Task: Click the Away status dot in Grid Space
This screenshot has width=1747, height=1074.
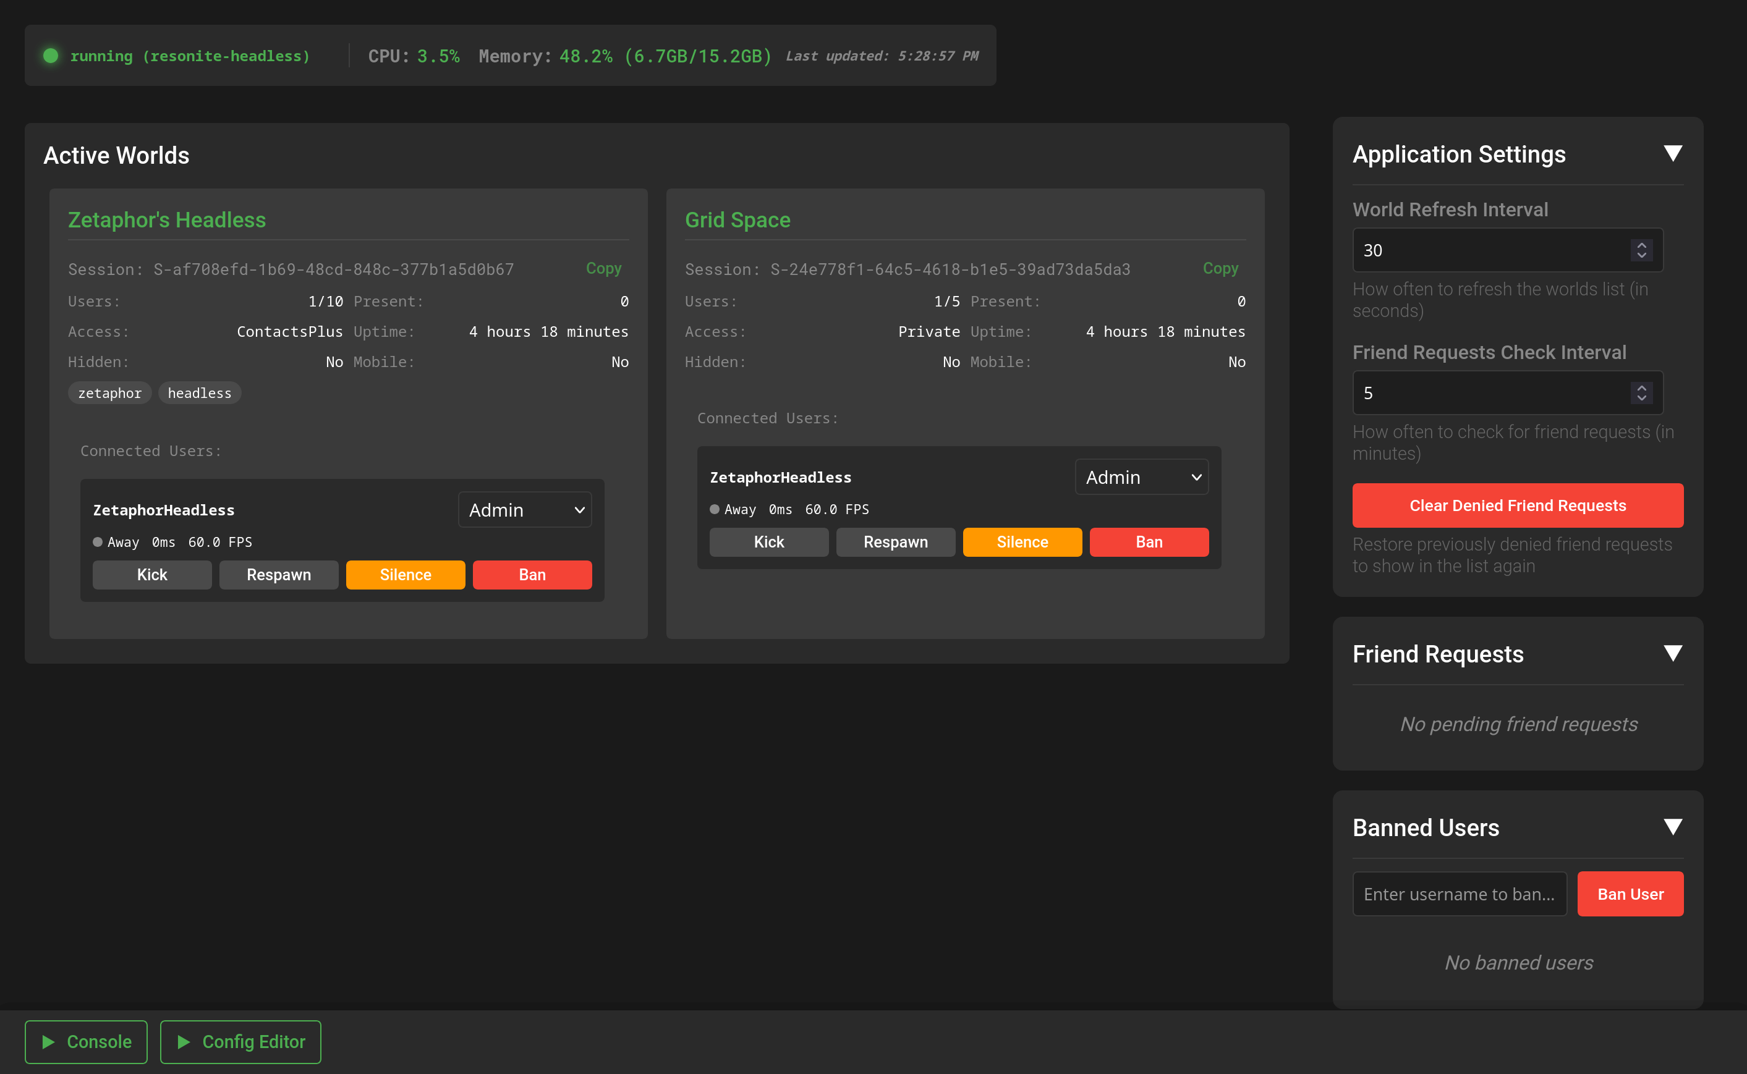Action: click(x=714, y=509)
